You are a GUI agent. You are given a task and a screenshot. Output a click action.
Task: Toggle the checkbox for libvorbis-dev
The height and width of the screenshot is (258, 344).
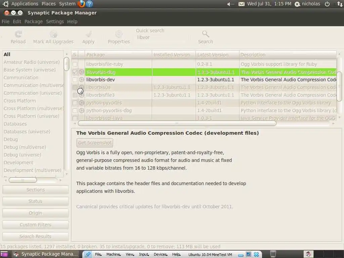point(75,80)
